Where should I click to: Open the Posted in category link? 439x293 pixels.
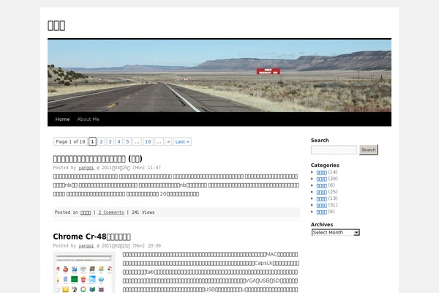pos(86,212)
